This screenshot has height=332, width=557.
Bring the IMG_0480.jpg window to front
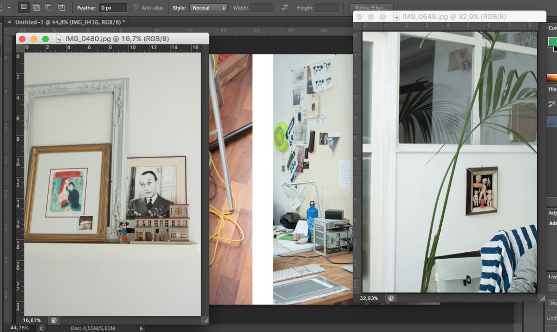coord(116,38)
